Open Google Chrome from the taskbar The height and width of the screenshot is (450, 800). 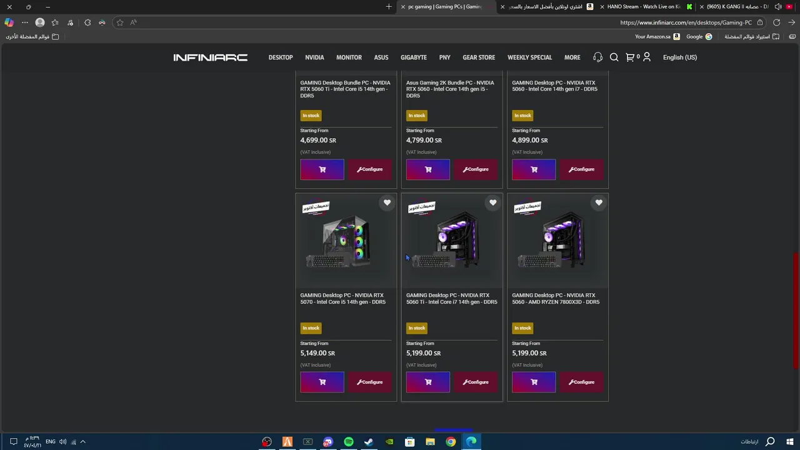tap(451, 442)
